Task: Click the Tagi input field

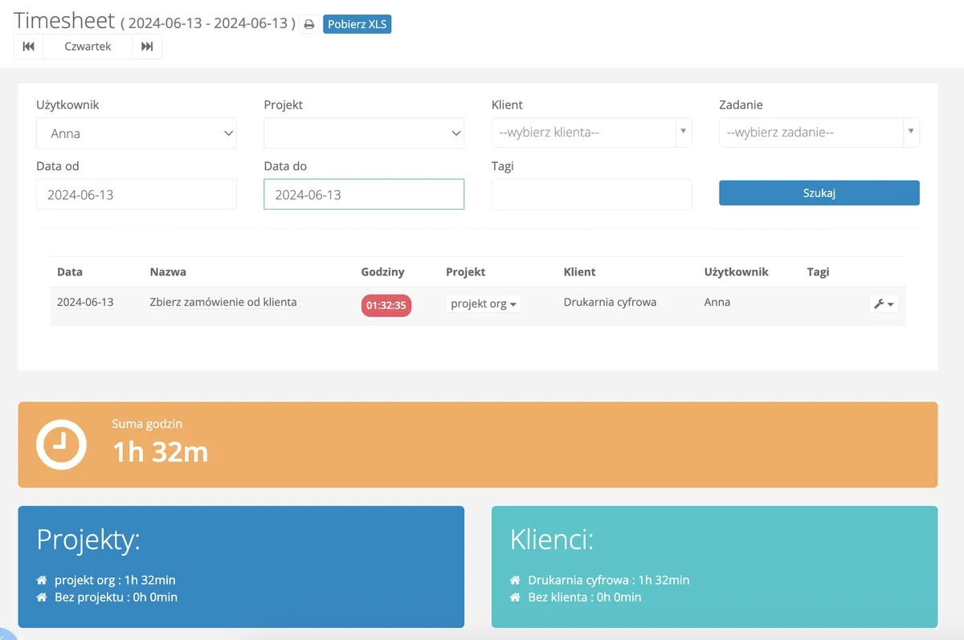Action: 591,194
